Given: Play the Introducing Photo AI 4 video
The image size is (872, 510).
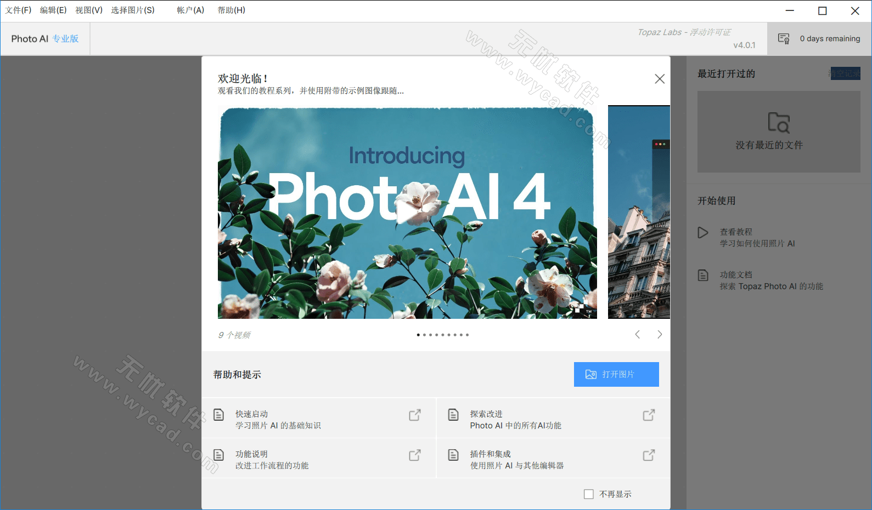Looking at the screenshot, I should pos(407,212).
